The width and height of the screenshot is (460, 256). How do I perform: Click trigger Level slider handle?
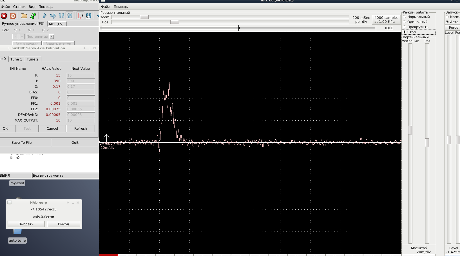[x=449, y=140]
